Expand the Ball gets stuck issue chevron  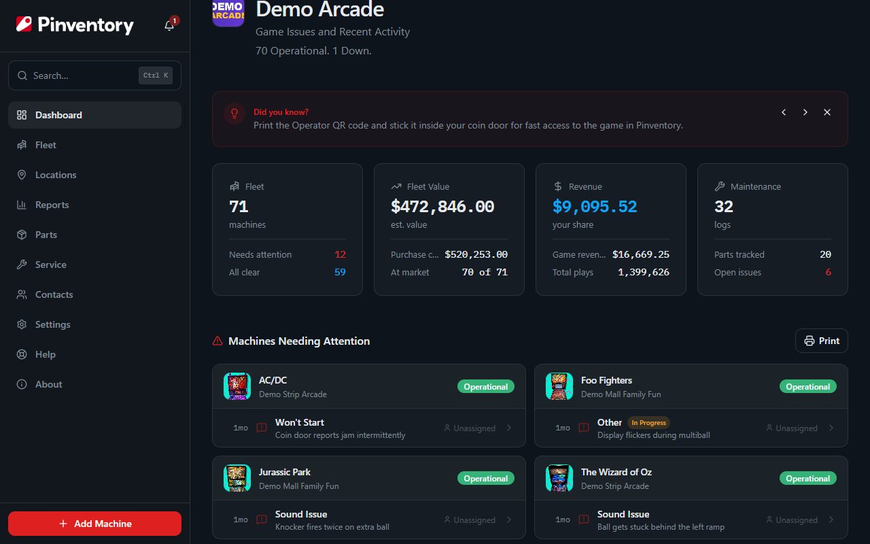pyautogui.click(x=832, y=520)
